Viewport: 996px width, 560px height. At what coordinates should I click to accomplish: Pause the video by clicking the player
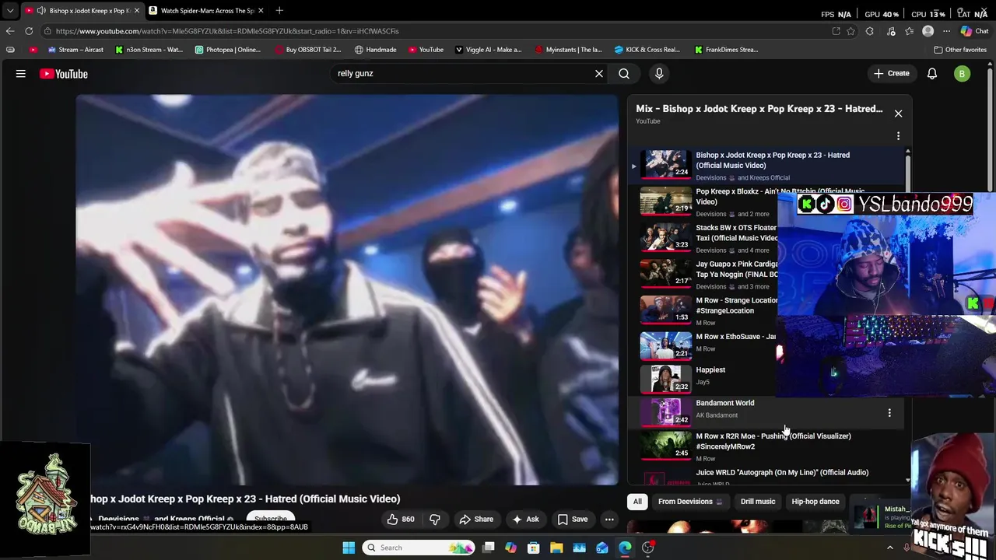(x=347, y=289)
